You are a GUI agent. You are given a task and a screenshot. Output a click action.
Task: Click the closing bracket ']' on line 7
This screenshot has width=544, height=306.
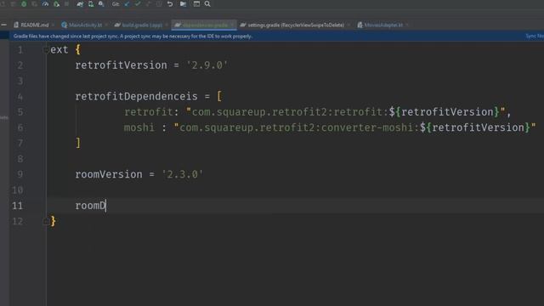78,143
